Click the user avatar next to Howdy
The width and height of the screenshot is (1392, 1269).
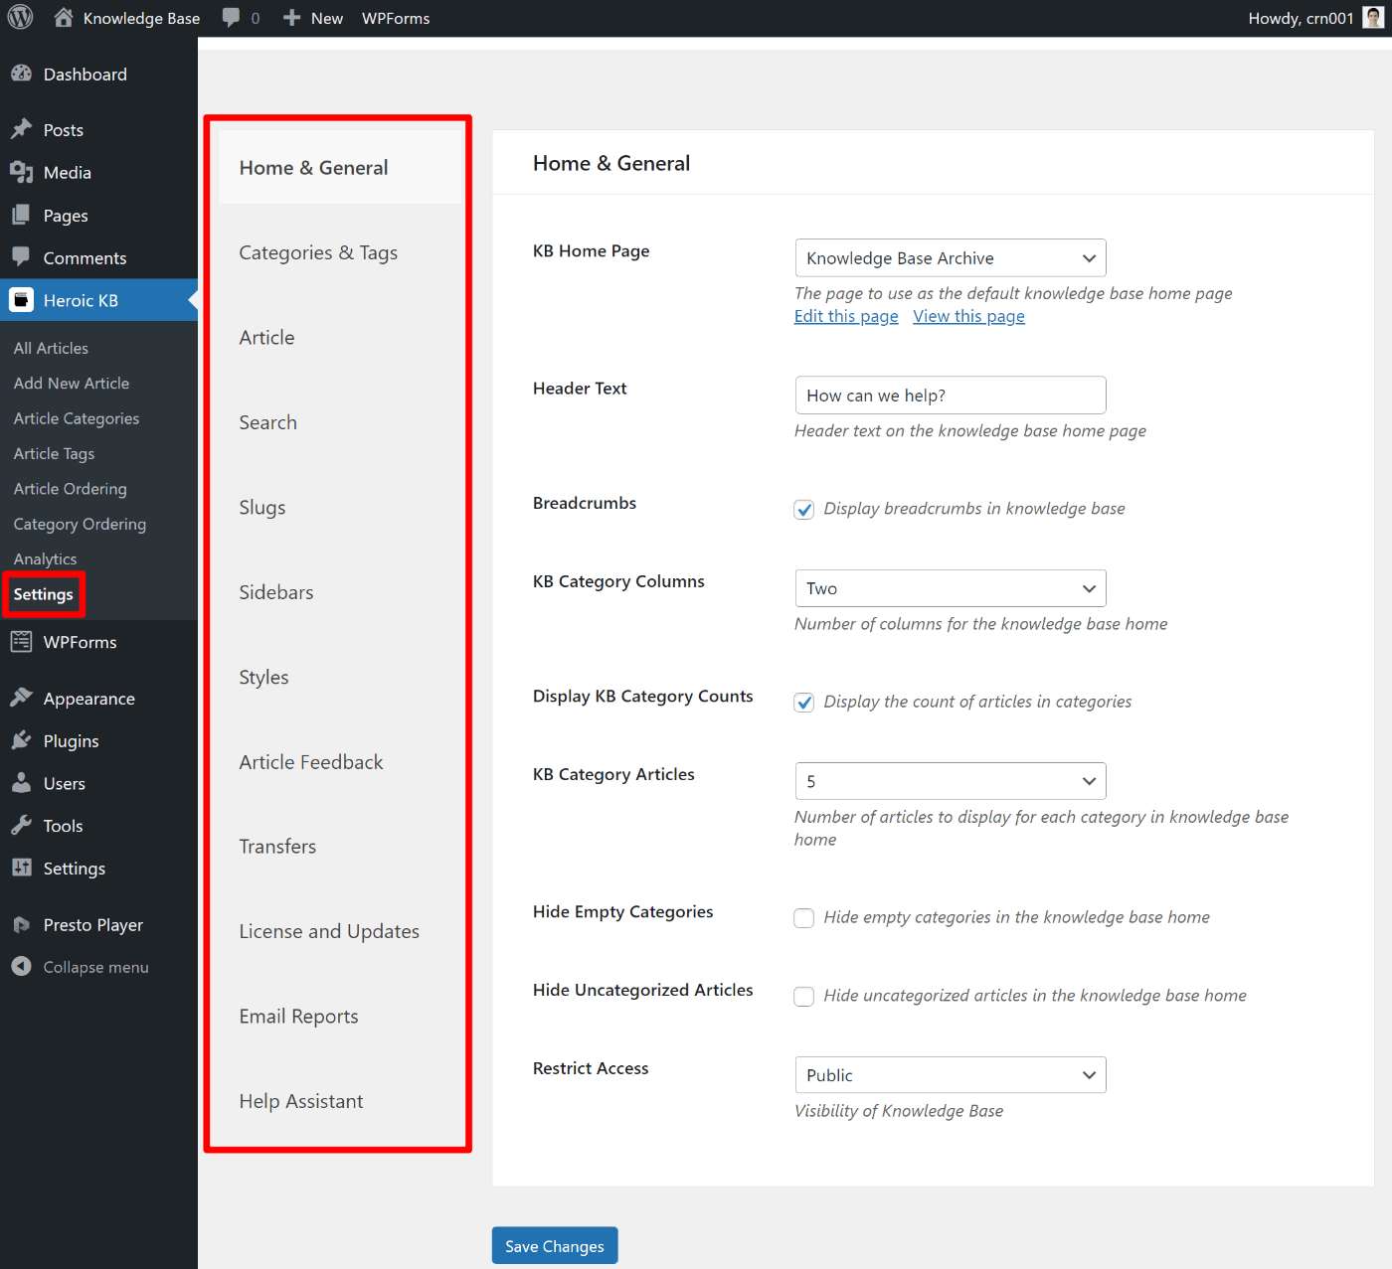pyautogui.click(x=1372, y=18)
